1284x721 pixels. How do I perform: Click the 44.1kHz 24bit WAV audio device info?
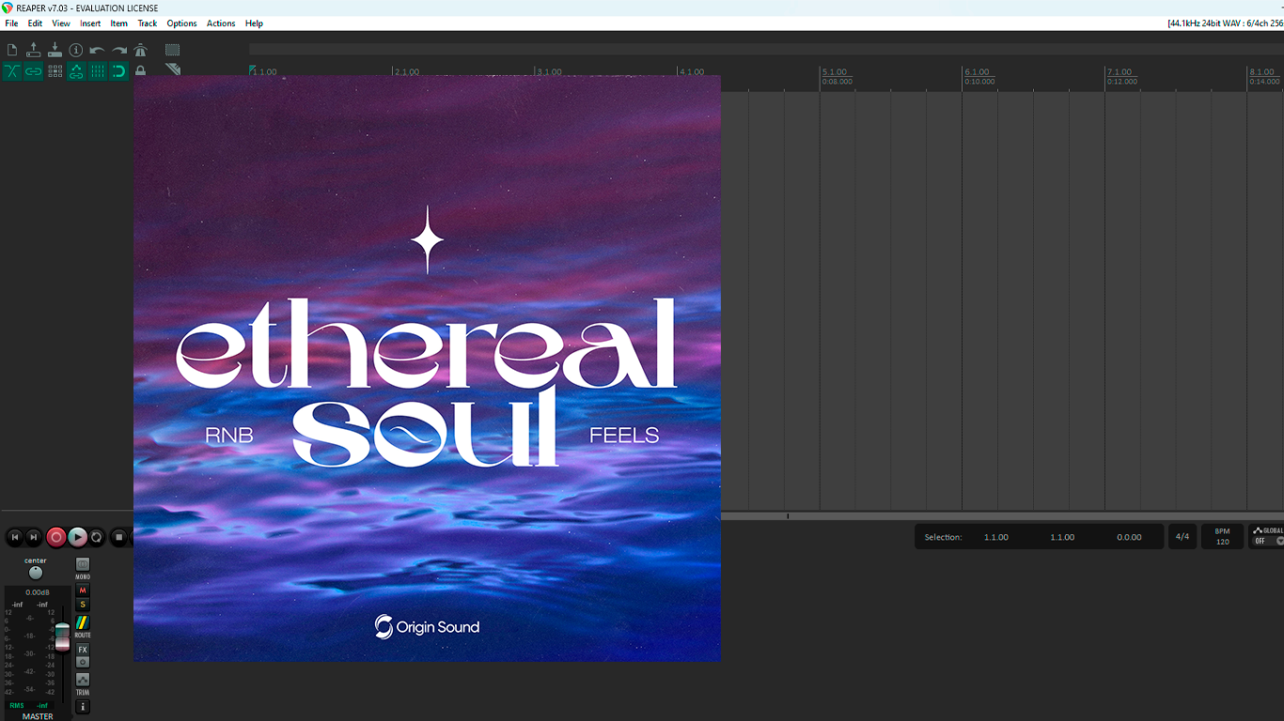(x=1225, y=23)
